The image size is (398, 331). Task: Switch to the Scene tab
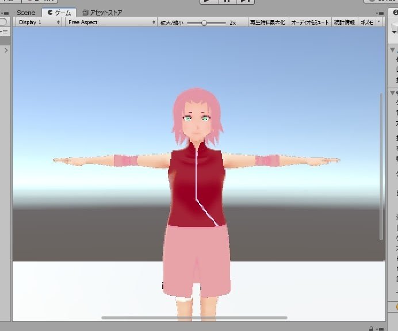pos(26,13)
